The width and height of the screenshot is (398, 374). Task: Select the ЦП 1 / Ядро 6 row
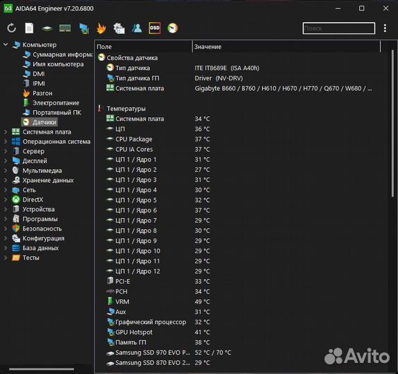(x=158, y=210)
